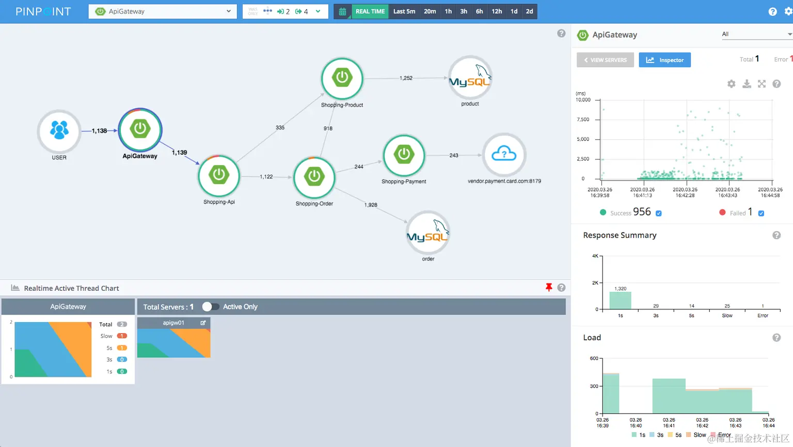Screen dimensions: 793x447
Task: Select the USER node icon
Action: [x=59, y=131]
